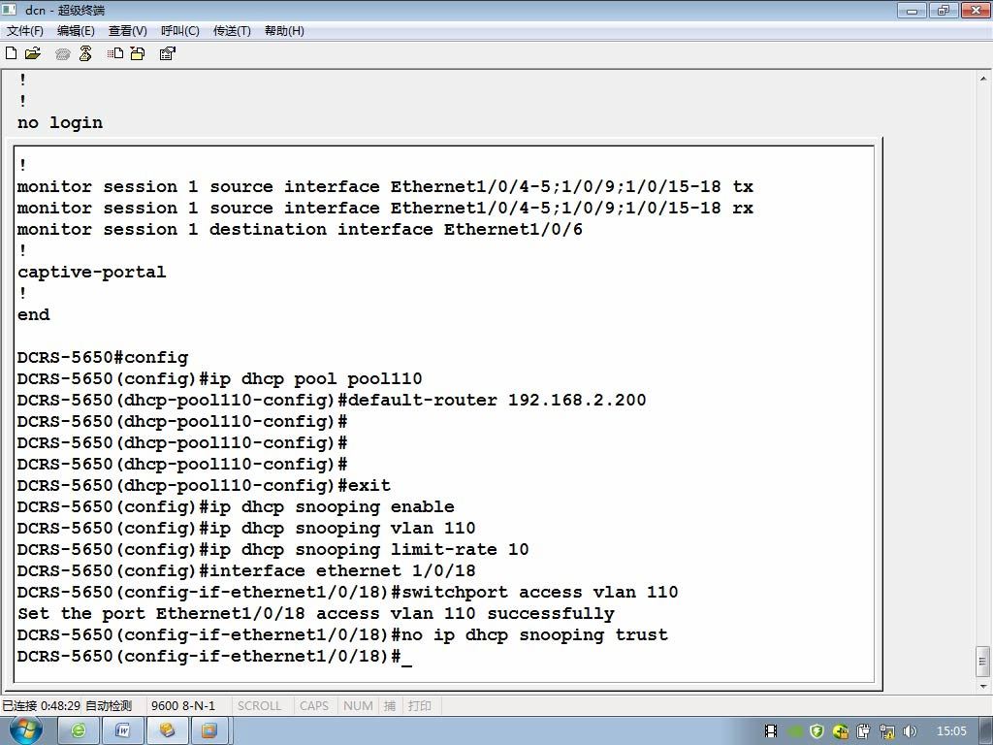Click the NUM status indicator
993x745 pixels.
(x=358, y=706)
